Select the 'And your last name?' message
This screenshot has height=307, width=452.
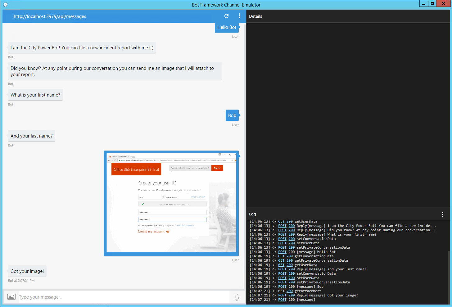tap(32, 136)
